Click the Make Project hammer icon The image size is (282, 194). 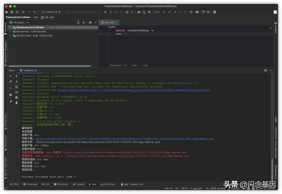(34, 12)
